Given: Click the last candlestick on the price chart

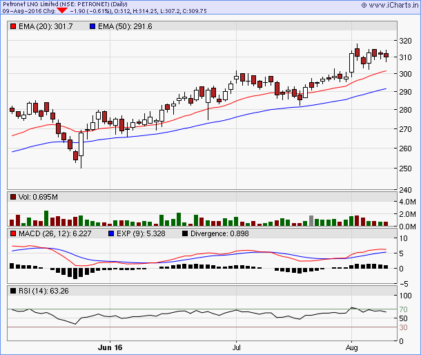Looking at the screenshot, I should [386, 55].
